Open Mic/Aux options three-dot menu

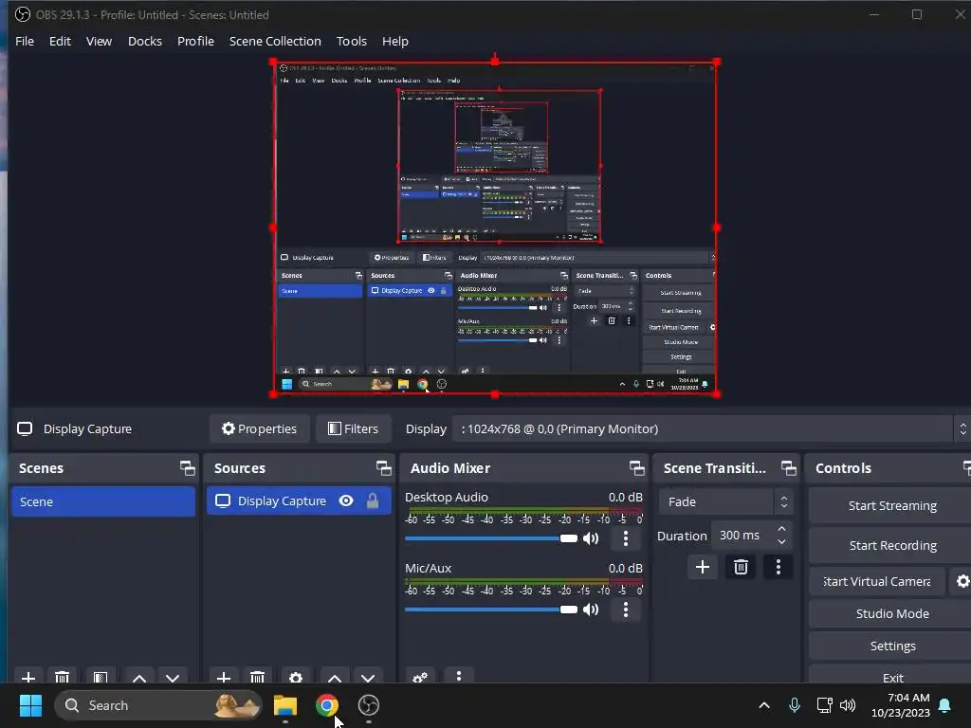point(626,610)
